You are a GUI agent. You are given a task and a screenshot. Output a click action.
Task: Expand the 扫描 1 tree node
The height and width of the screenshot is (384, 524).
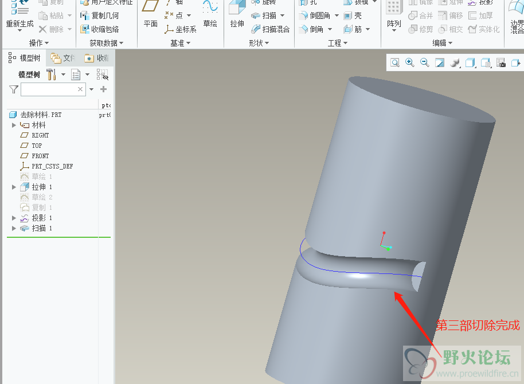(14, 229)
